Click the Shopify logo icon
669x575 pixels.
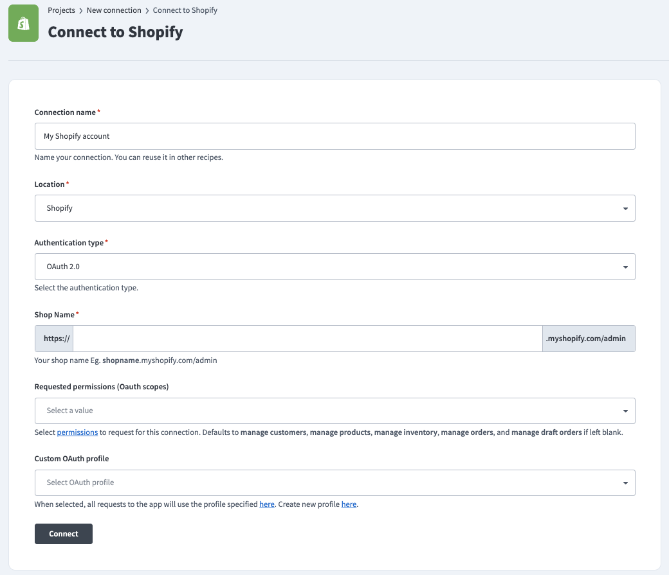23,23
